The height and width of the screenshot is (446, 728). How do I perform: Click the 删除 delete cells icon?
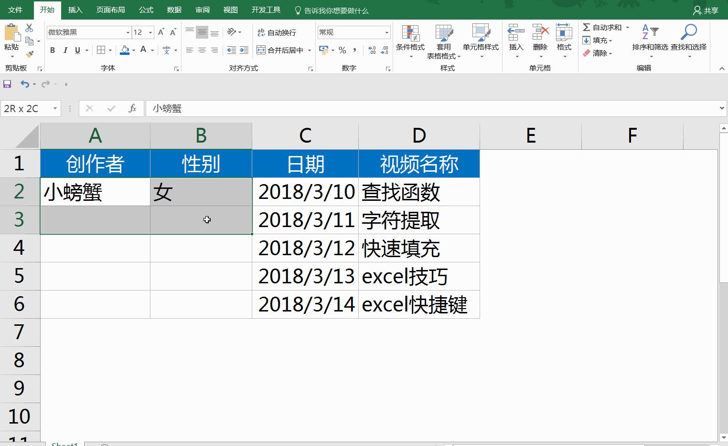[x=540, y=37]
